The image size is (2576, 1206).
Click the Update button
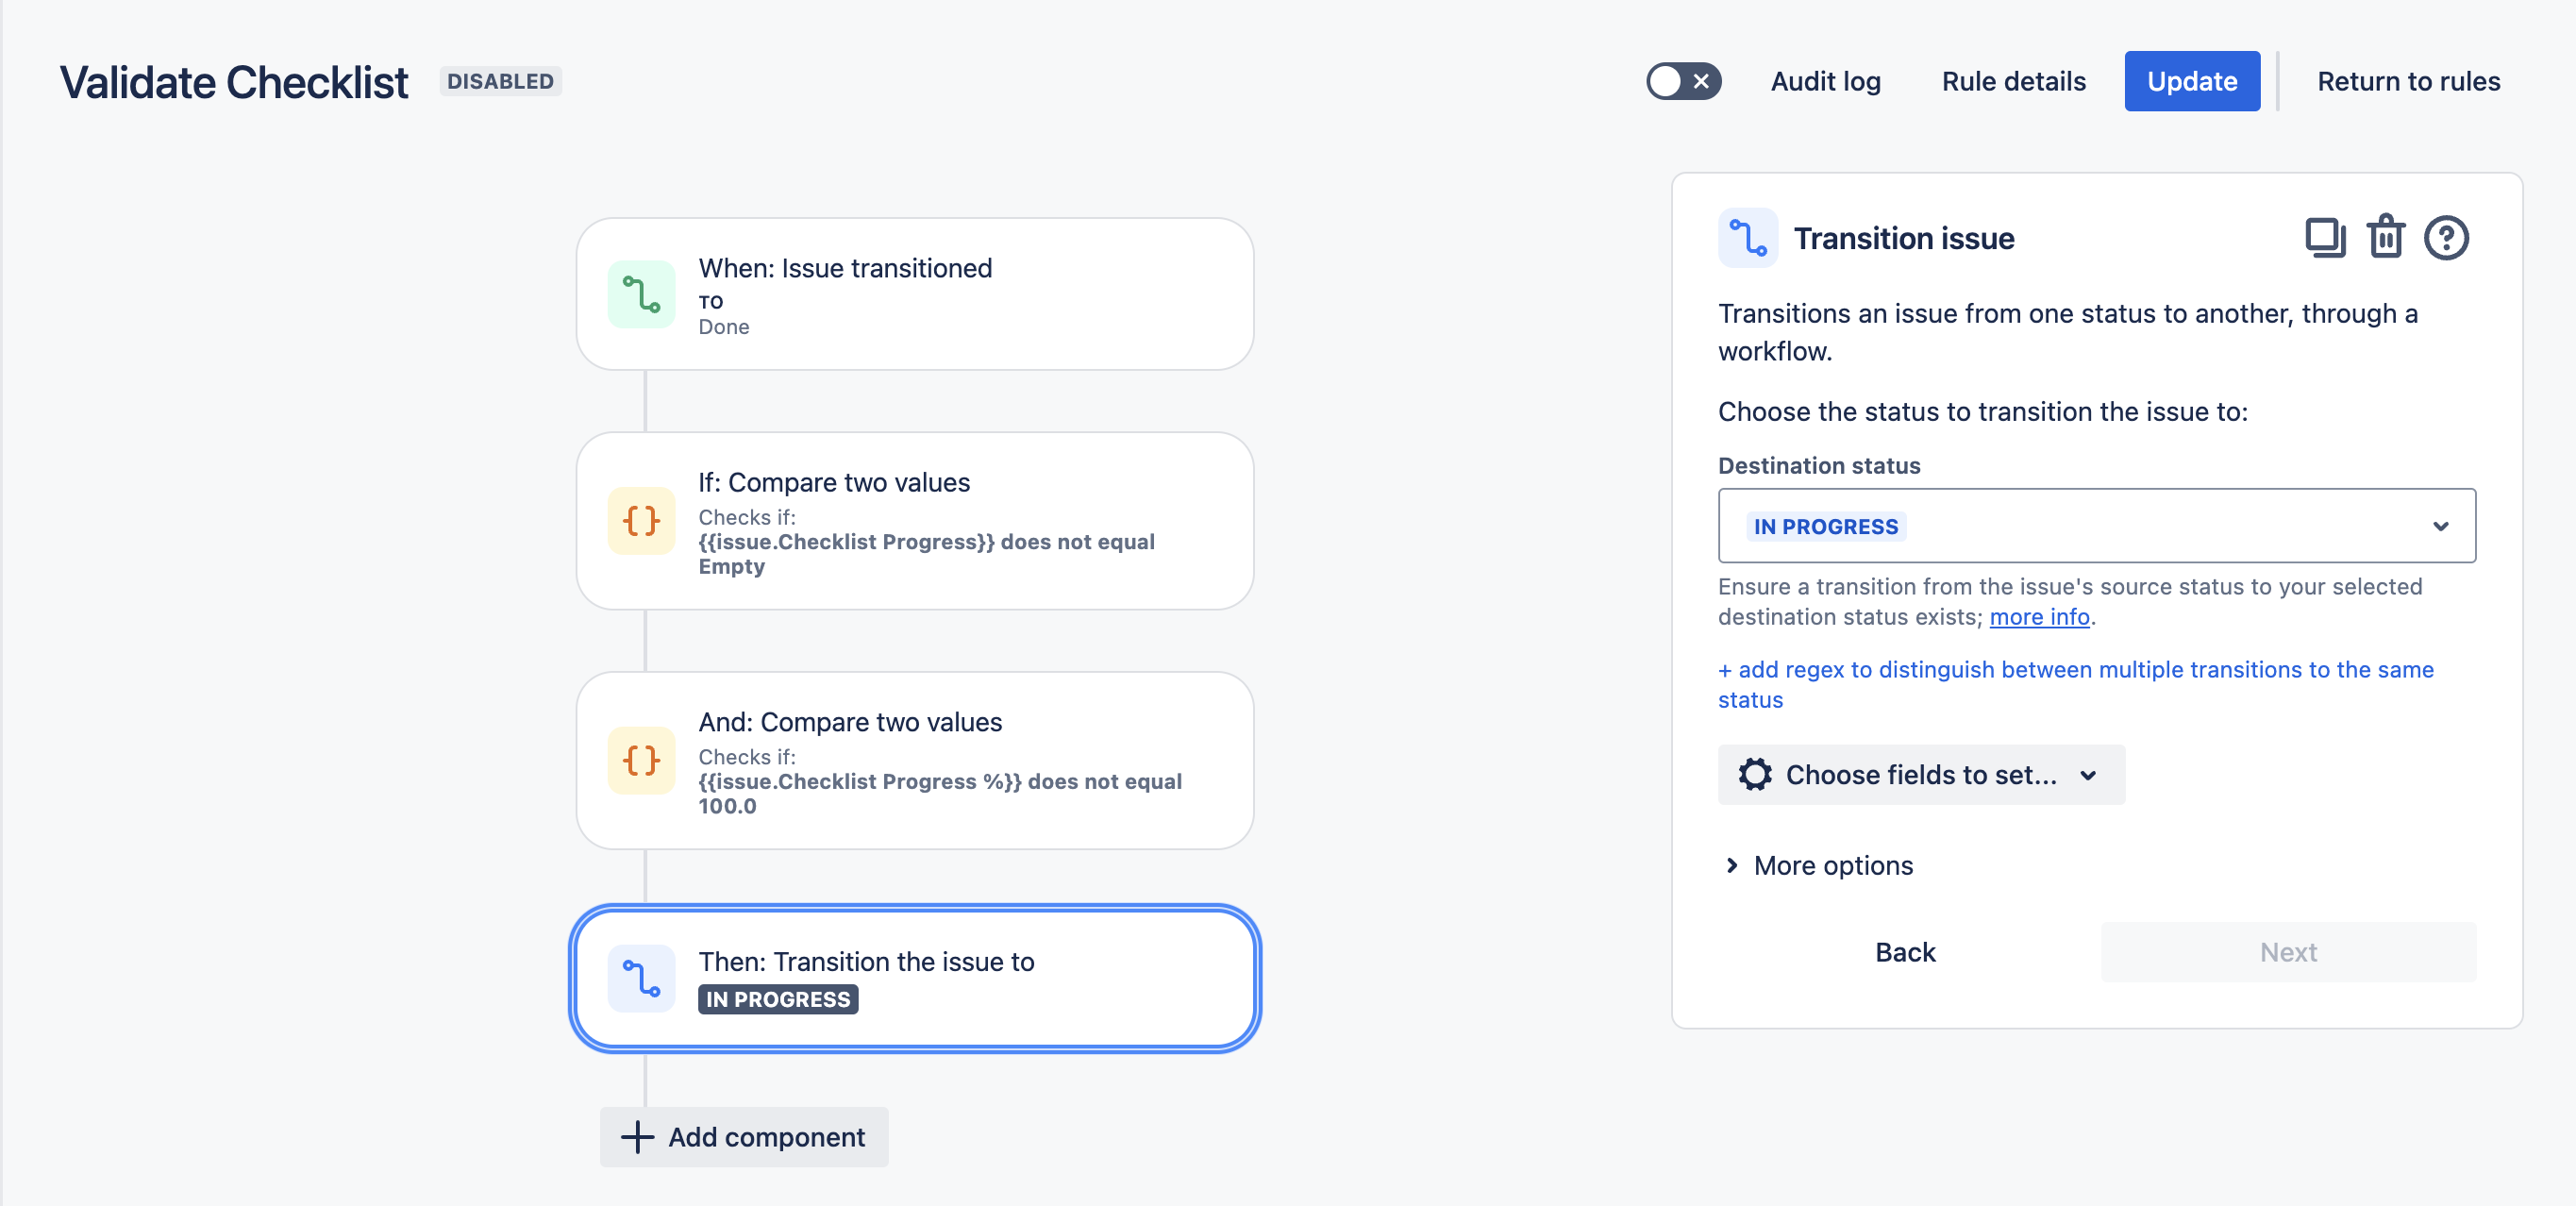2192,81
